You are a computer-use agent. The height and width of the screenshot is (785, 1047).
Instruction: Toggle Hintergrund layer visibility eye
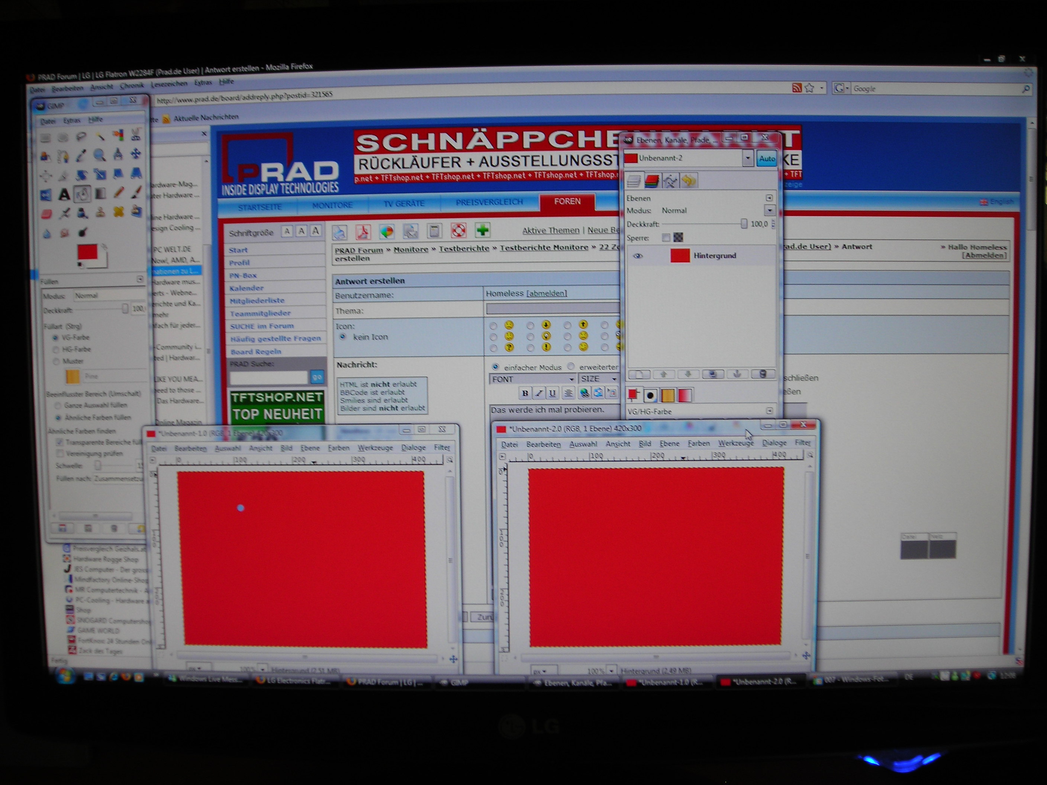pos(638,256)
